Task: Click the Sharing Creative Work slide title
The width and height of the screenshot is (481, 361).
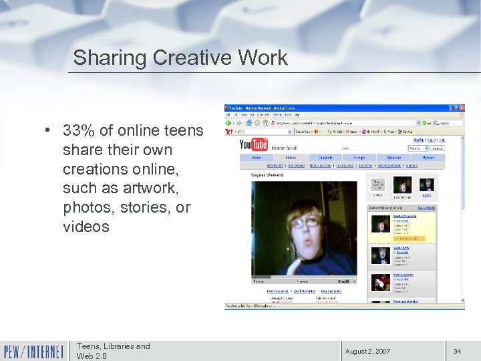Action: coord(180,57)
